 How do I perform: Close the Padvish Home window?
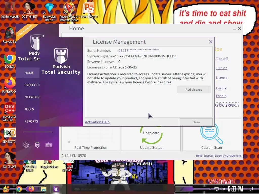click(239, 28)
